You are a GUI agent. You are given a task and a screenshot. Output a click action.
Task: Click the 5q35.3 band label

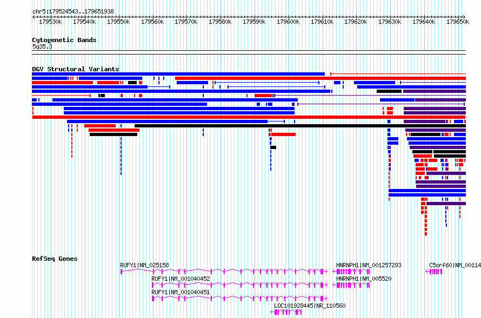click(x=42, y=46)
